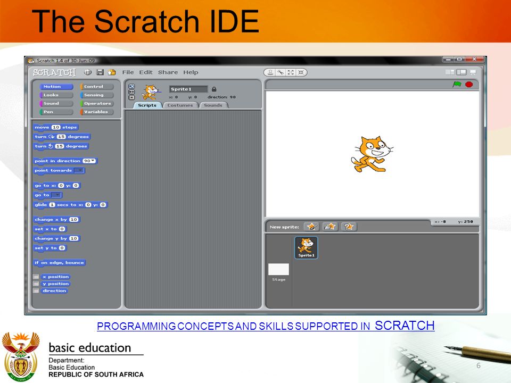Click the 'set y to' block

click(x=50, y=248)
